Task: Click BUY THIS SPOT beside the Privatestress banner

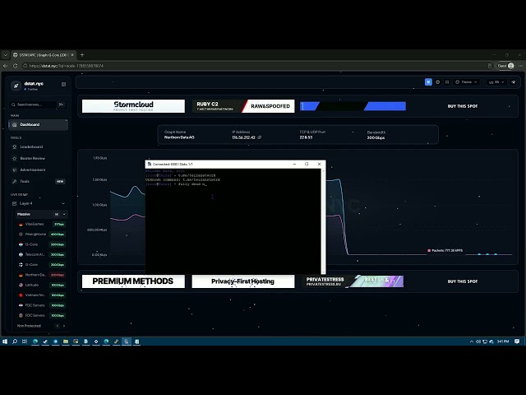Action: pos(462,281)
